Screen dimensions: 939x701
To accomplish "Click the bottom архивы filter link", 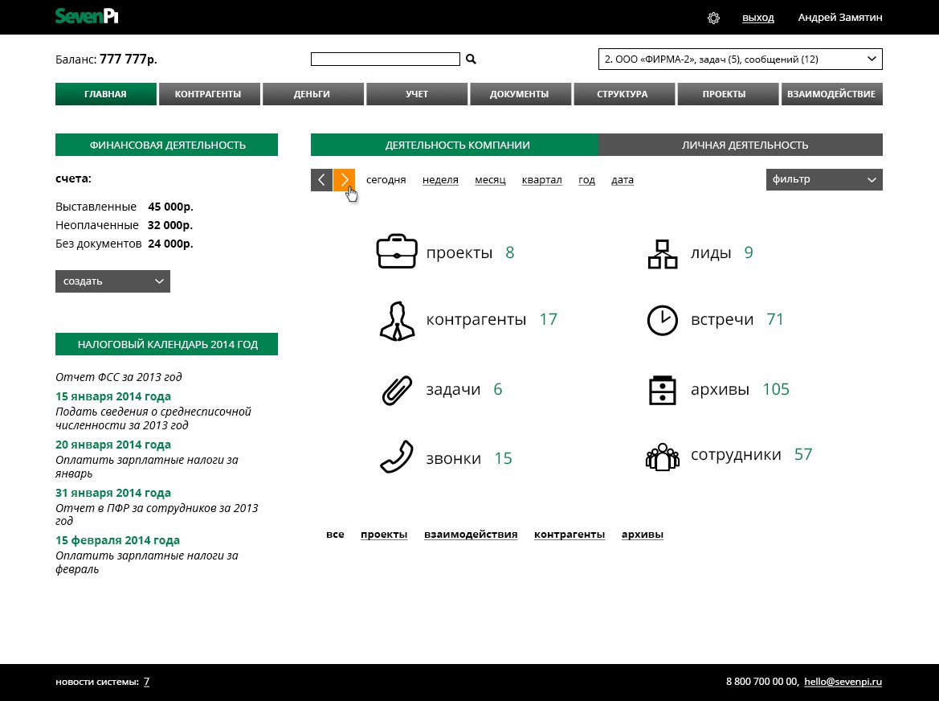I will pyautogui.click(x=643, y=534).
